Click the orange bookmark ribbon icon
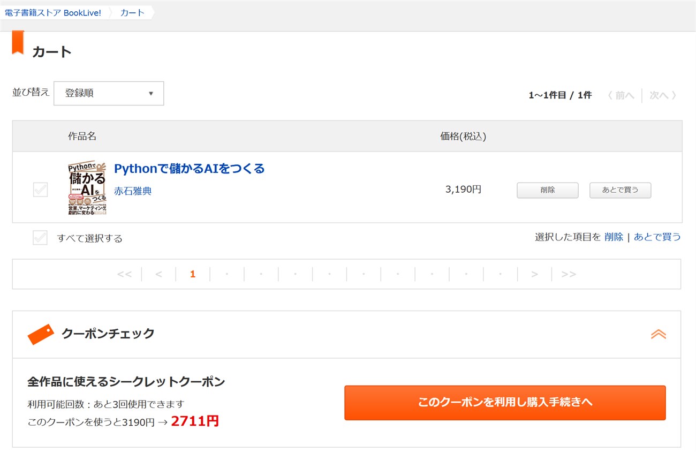Image resolution: width=696 pixels, height=453 pixels. tap(18, 43)
